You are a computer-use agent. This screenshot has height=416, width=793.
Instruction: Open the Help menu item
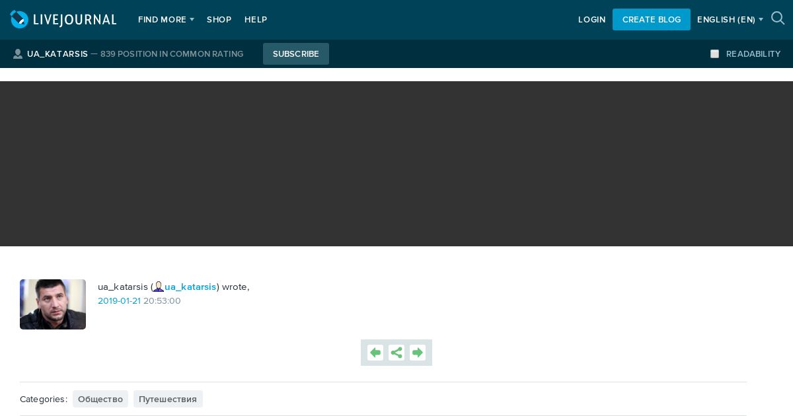point(256,20)
